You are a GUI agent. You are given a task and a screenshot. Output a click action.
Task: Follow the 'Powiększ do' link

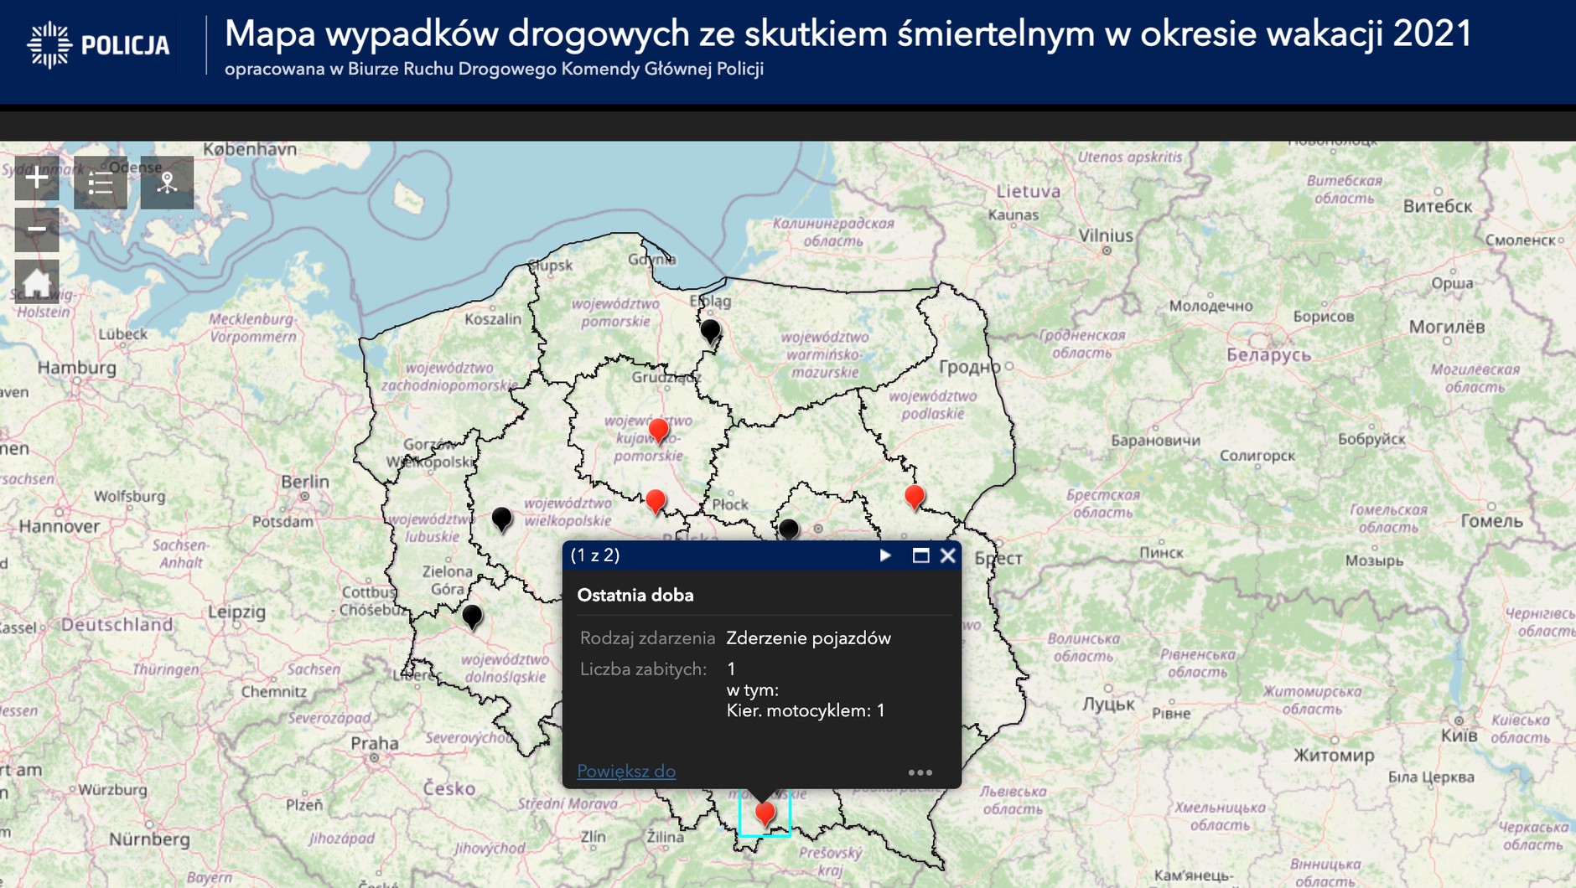point(626,771)
